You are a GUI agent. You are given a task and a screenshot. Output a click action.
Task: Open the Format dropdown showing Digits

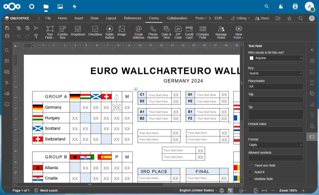[275, 146]
